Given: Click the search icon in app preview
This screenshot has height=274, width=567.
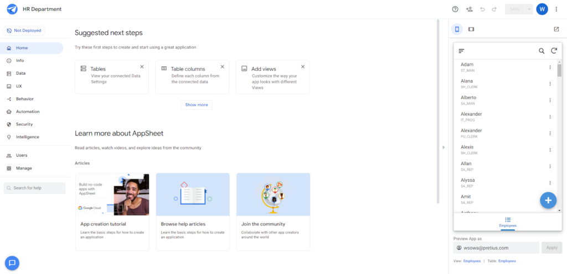Looking at the screenshot, I should pos(542,51).
